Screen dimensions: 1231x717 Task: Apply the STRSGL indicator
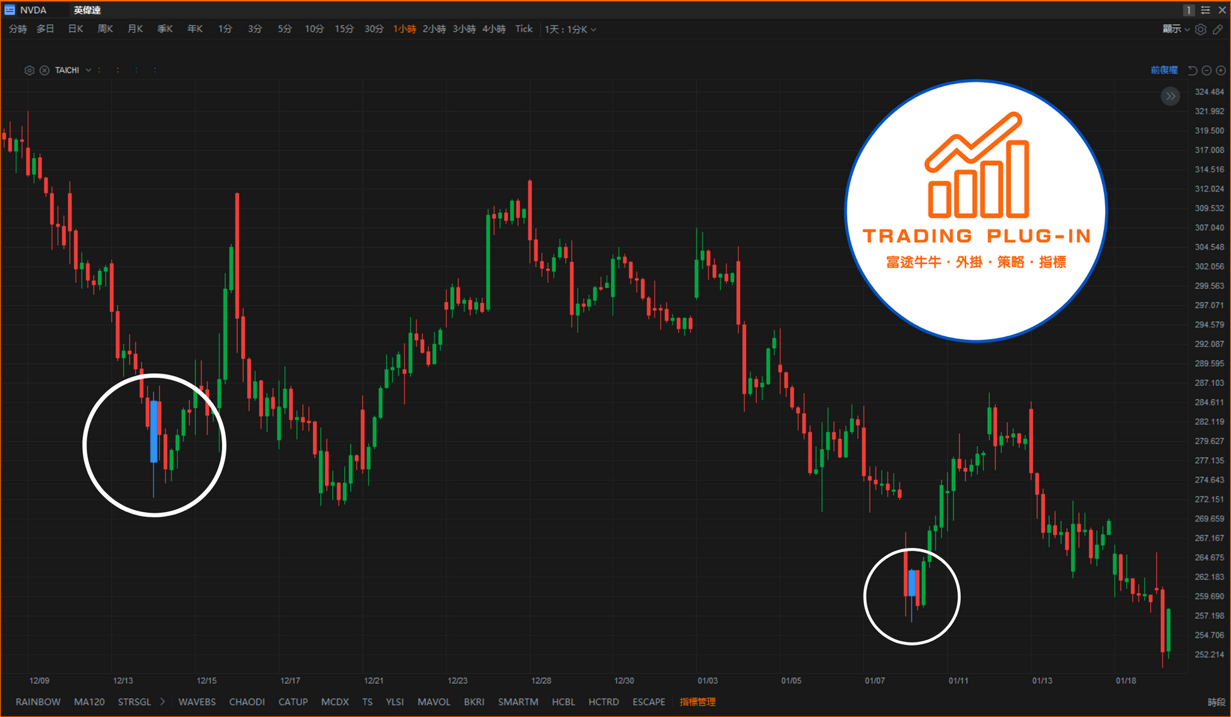point(134,702)
